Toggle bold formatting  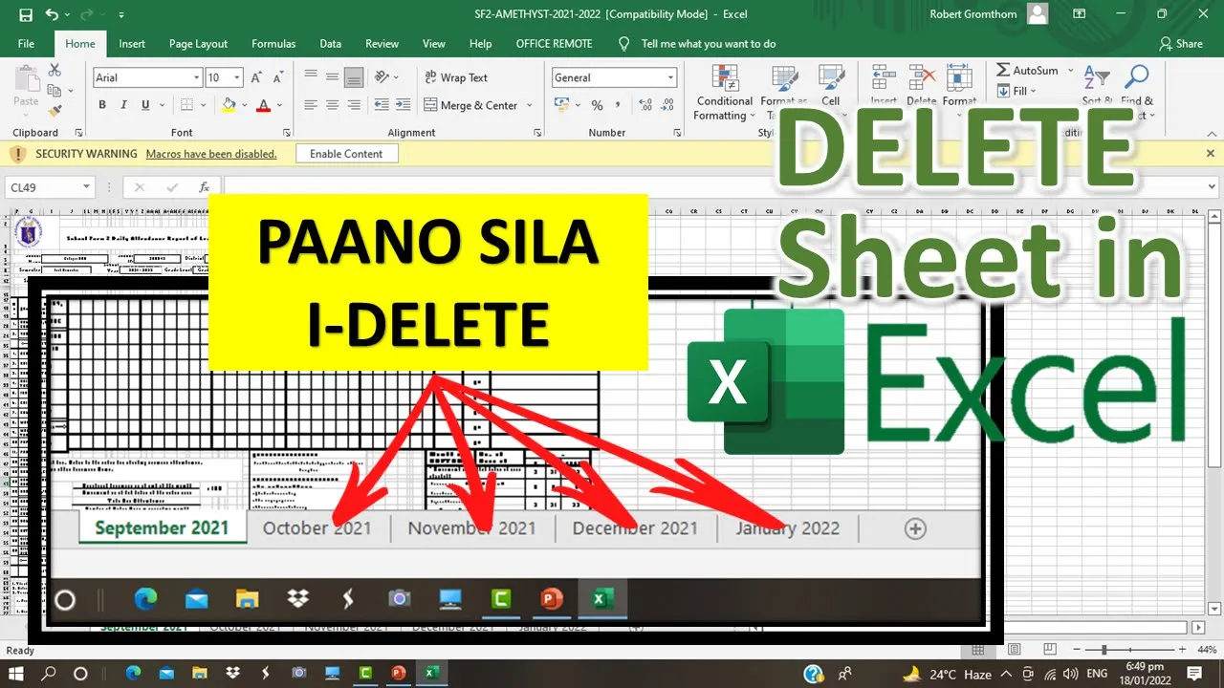point(102,105)
